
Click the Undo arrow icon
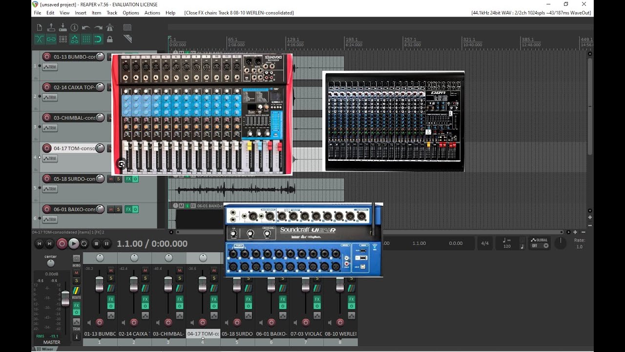pyautogui.click(x=86, y=27)
